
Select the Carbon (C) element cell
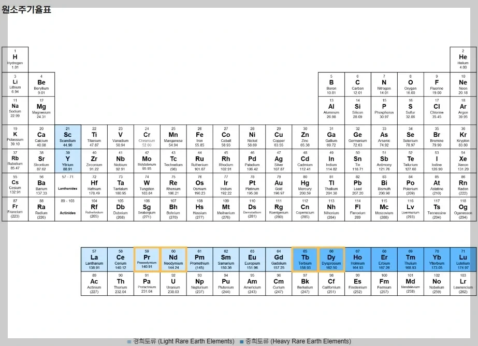point(357,84)
